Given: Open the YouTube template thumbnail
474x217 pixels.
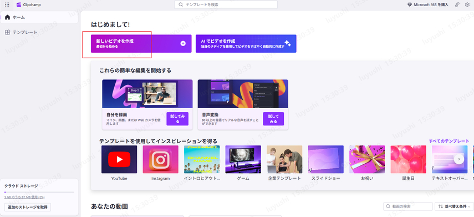Looking at the screenshot, I should [x=119, y=159].
